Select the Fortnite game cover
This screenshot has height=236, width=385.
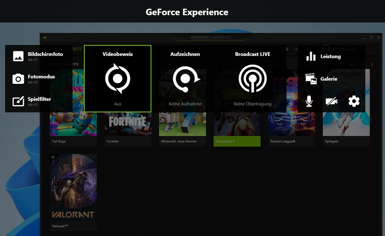coord(128,103)
